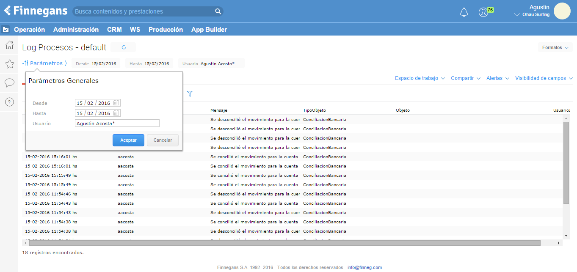Click the Help question mark icon
This screenshot has width=577, height=272.
click(x=9, y=102)
